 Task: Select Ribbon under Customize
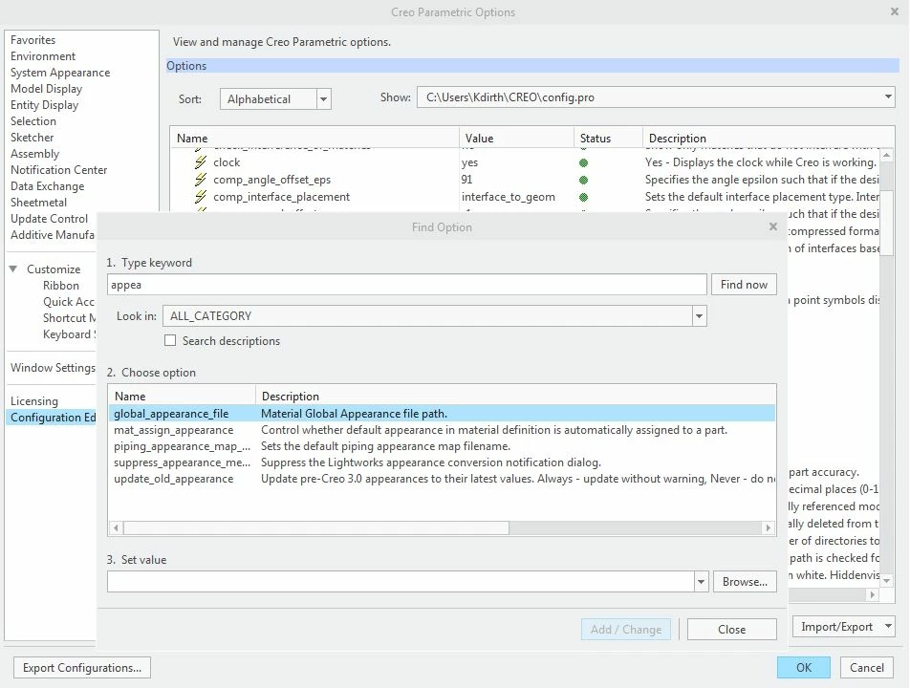point(61,286)
